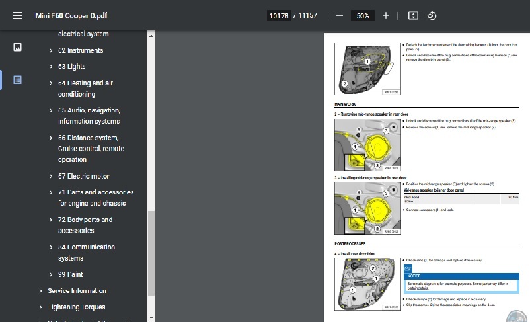Zoom out with the minus button
Screen dimensions: 530x322
(340, 15)
